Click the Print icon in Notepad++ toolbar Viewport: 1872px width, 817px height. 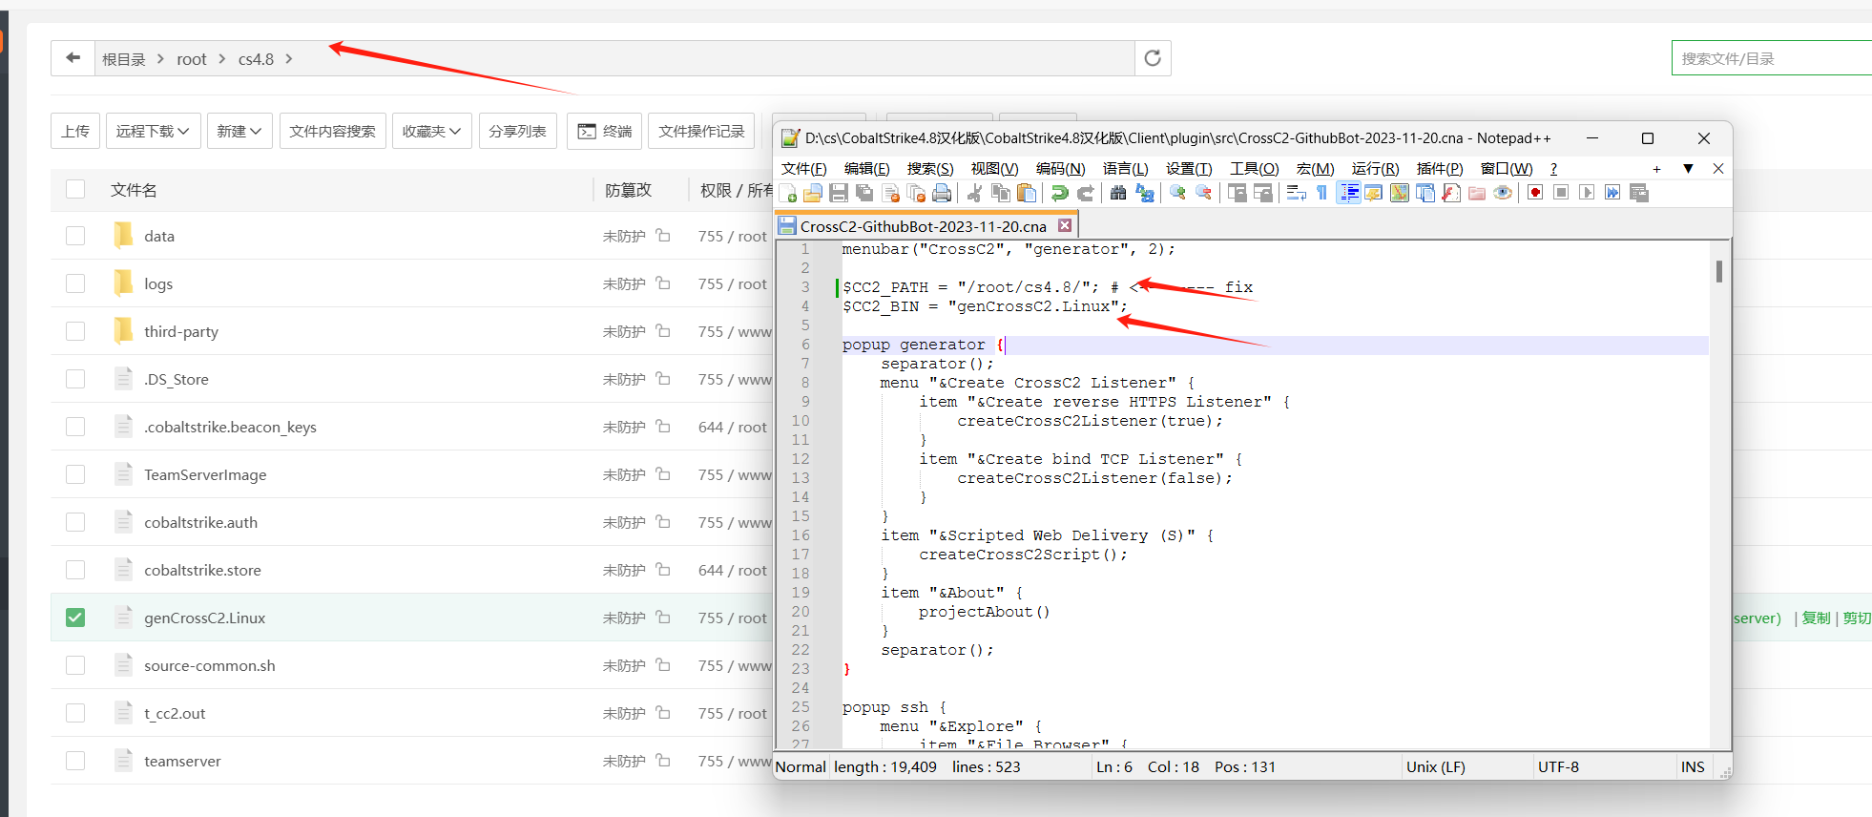[942, 193]
